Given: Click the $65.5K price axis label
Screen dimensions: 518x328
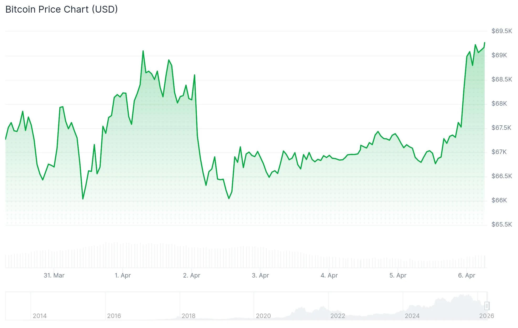Looking at the screenshot, I should (502, 224).
